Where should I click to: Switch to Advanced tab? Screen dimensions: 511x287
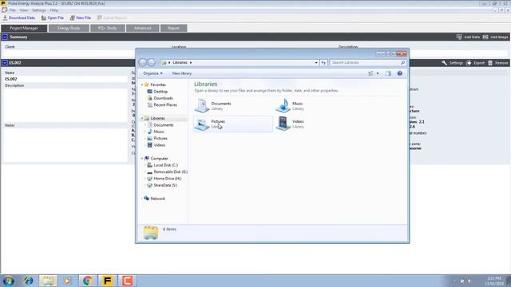(143, 29)
